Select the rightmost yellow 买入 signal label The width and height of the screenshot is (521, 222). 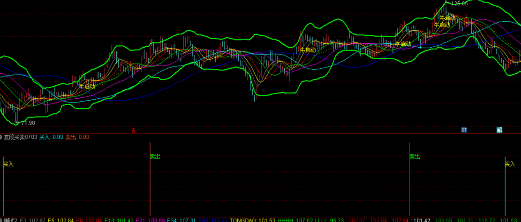click(510, 164)
